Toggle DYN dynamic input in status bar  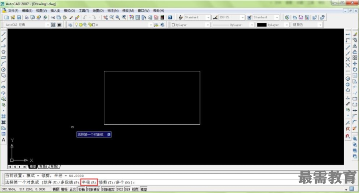127,189
